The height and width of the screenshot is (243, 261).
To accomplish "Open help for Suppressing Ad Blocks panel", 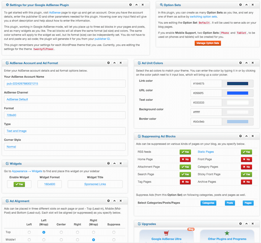I will [240, 136].
